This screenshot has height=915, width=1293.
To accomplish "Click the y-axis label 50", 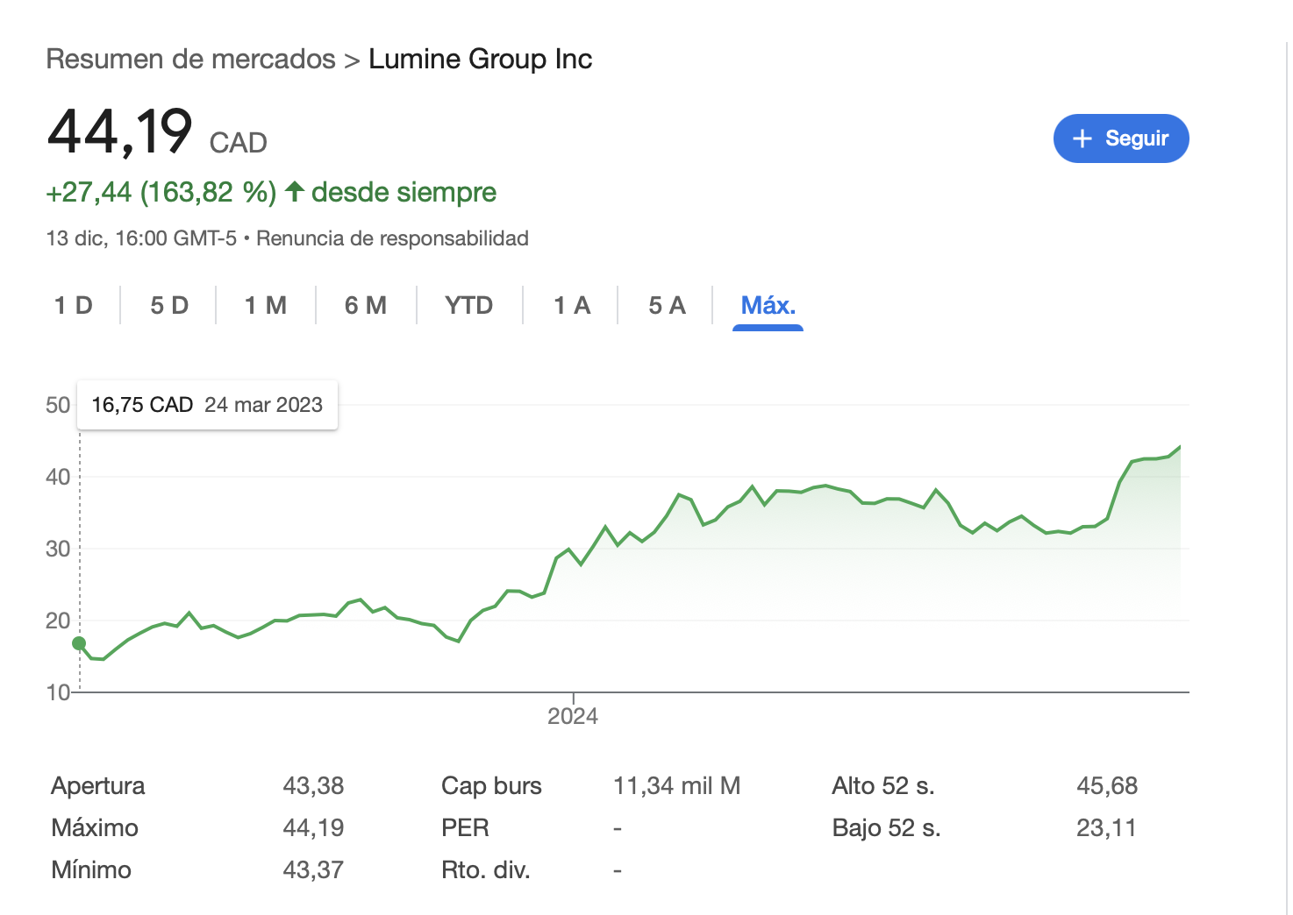I will [58, 405].
